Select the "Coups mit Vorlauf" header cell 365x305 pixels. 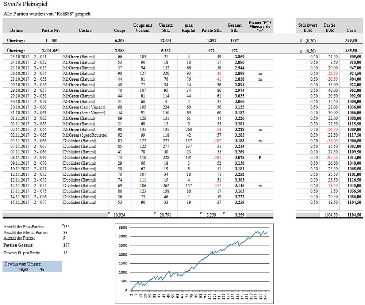(x=142, y=28)
